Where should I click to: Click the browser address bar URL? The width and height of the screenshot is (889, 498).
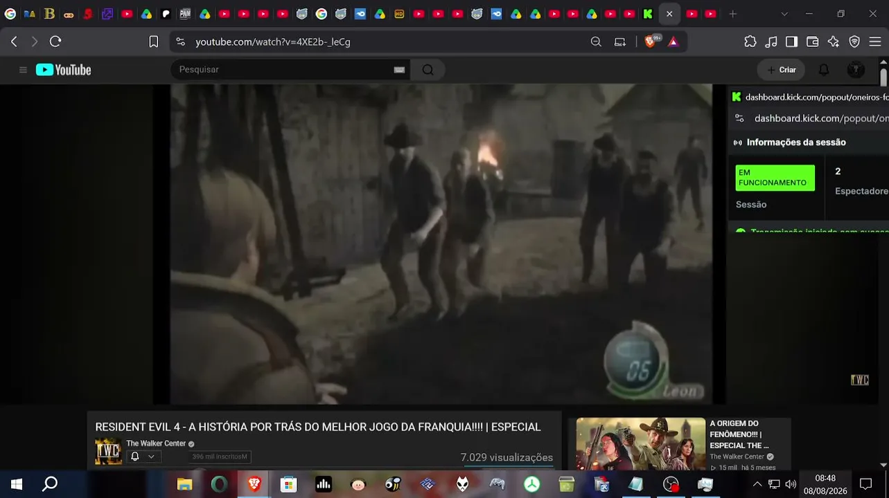pos(273,41)
